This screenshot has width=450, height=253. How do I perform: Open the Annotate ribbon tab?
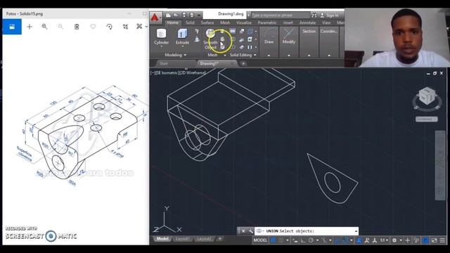pos(307,22)
